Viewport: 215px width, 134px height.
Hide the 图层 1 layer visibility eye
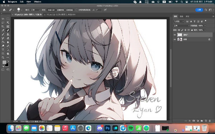175,35
